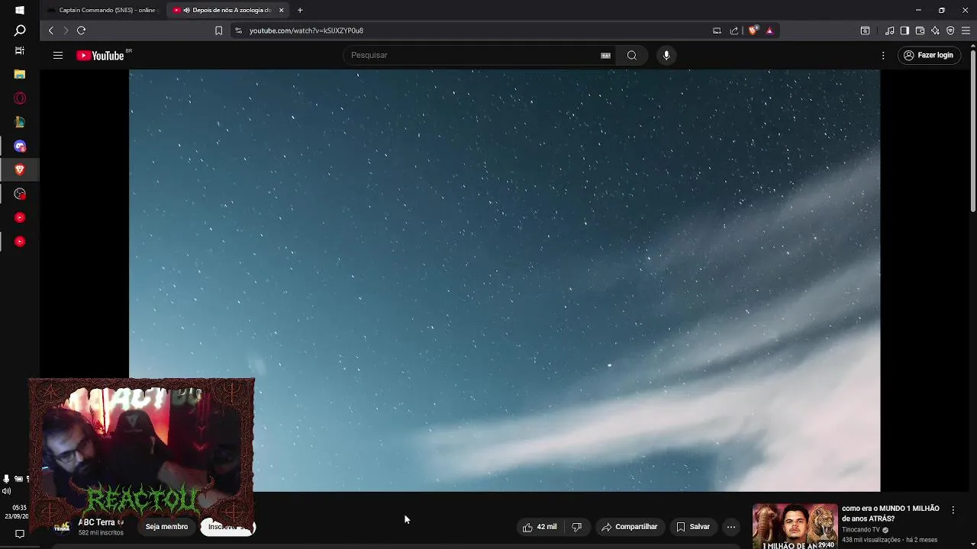Click the page vertical scrollbar thumb
Viewport: 977px width, 549px height.
pos(972,130)
